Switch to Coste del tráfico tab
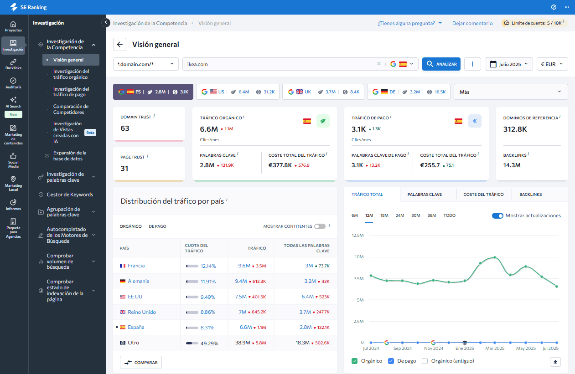This screenshot has height=374, width=575. (483, 195)
